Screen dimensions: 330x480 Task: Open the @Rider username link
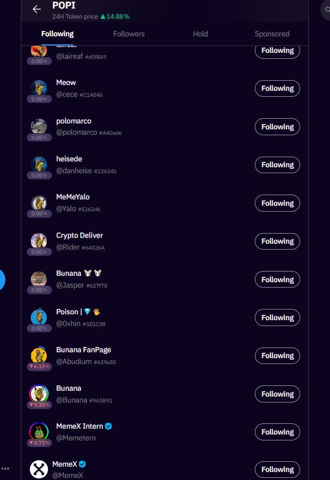pyautogui.click(x=68, y=247)
